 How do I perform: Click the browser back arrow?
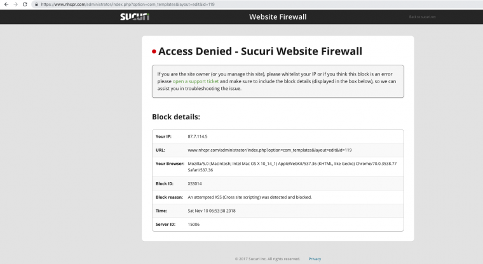[5, 4]
